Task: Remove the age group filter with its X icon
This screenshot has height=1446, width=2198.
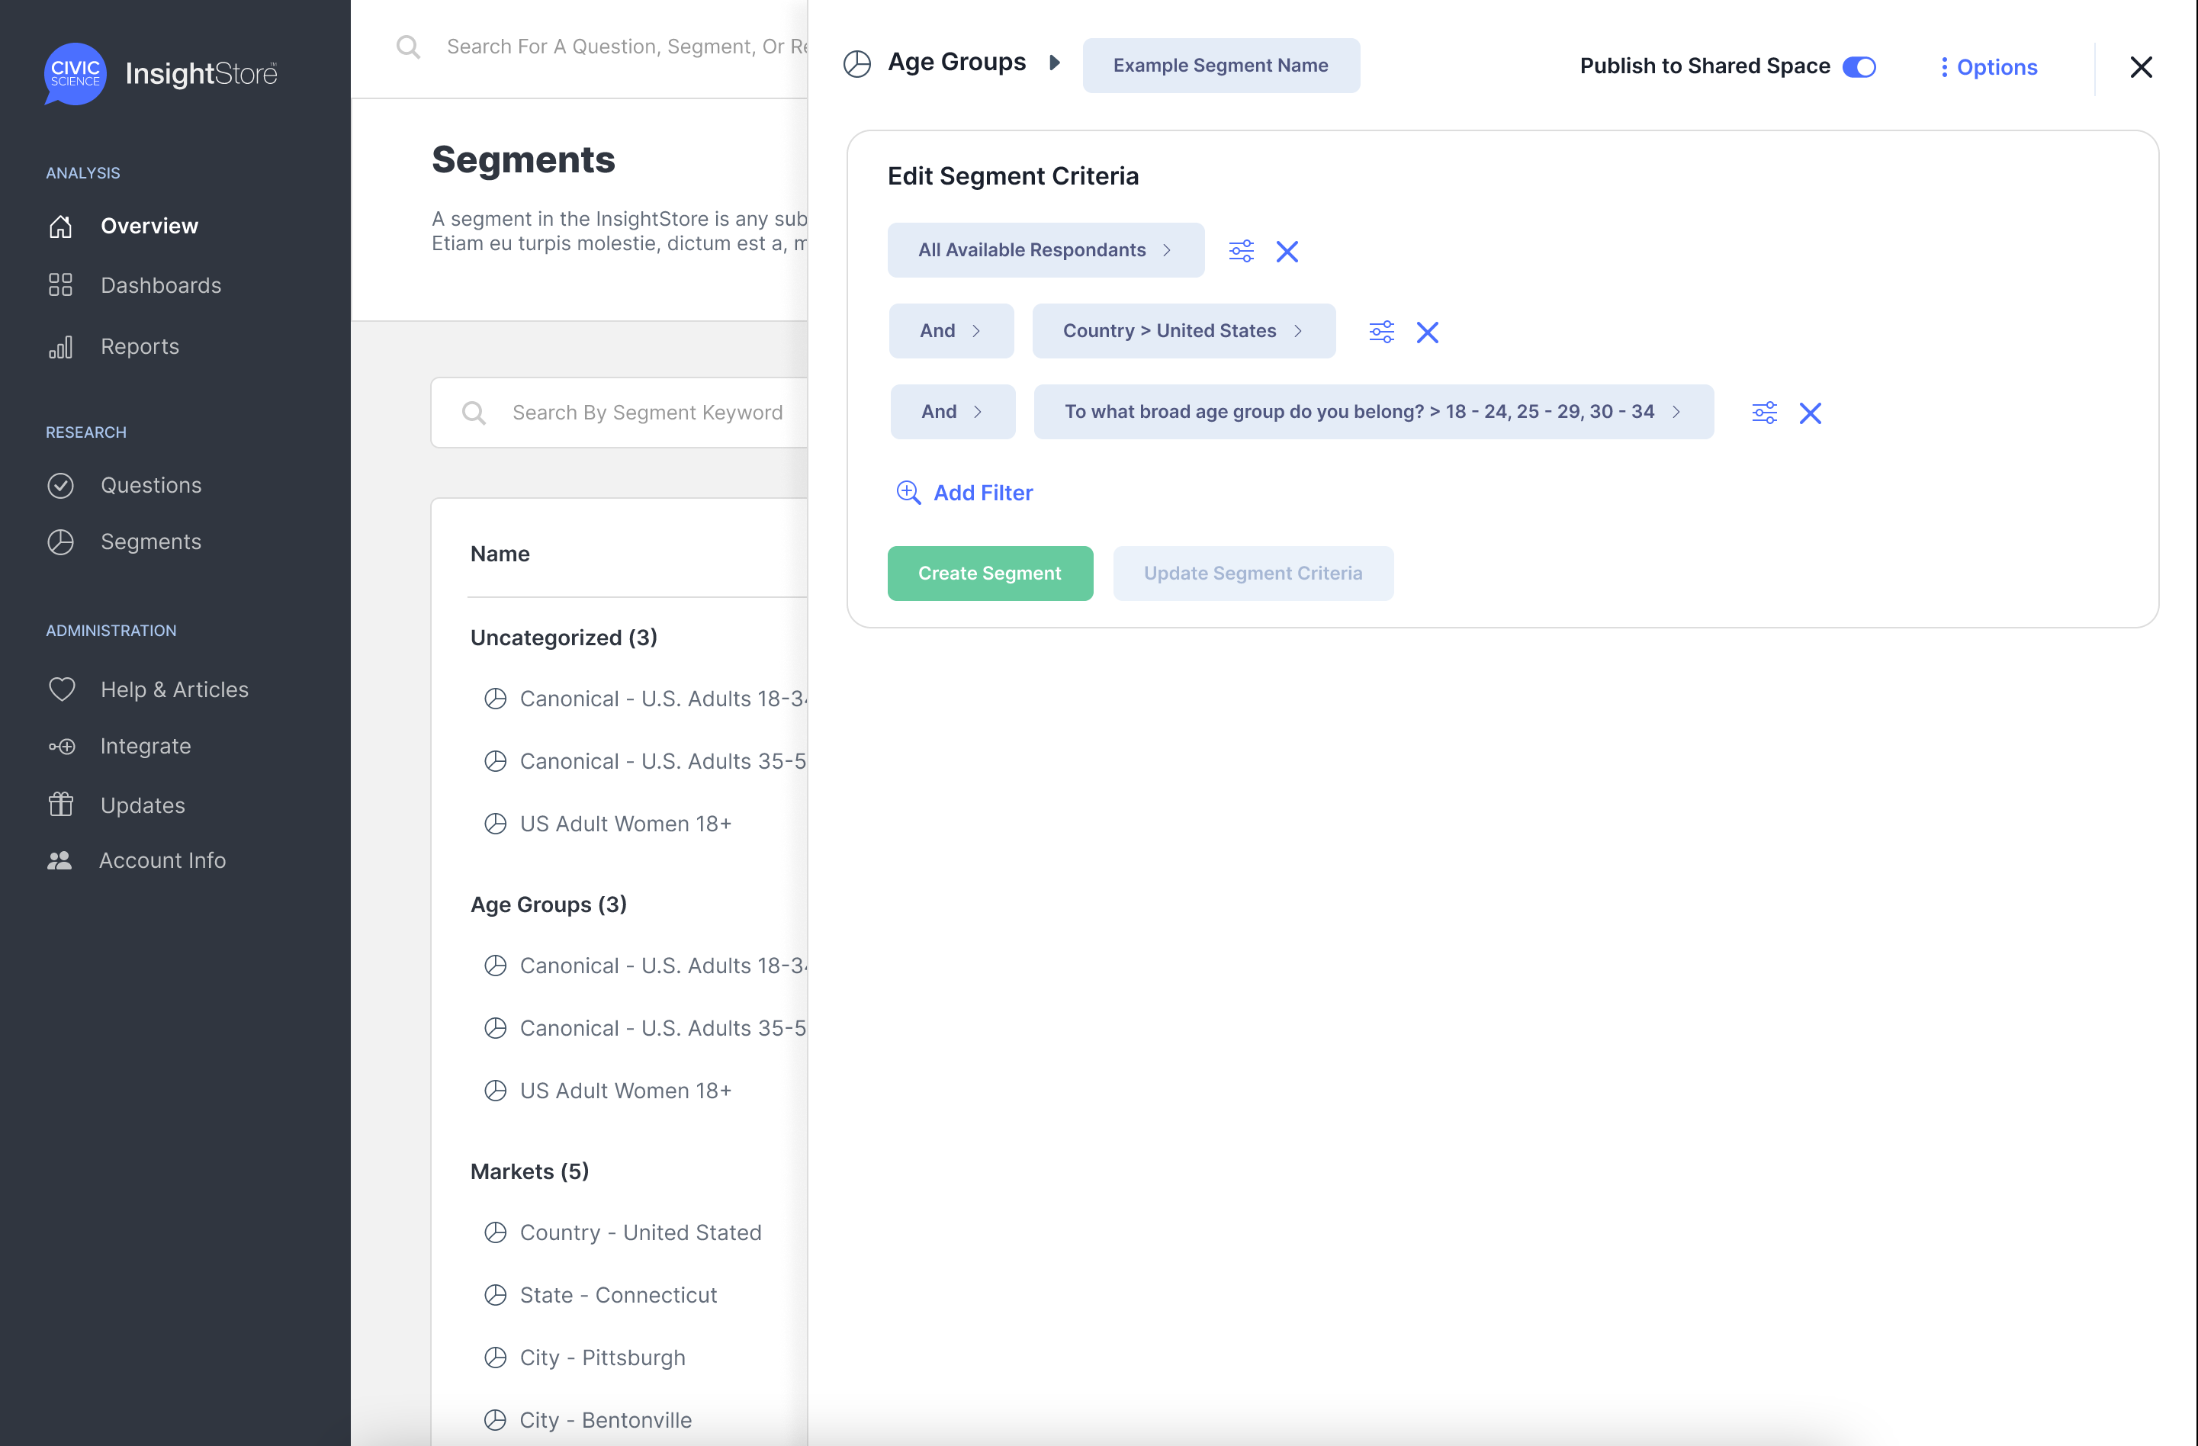Action: [1809, 413]
